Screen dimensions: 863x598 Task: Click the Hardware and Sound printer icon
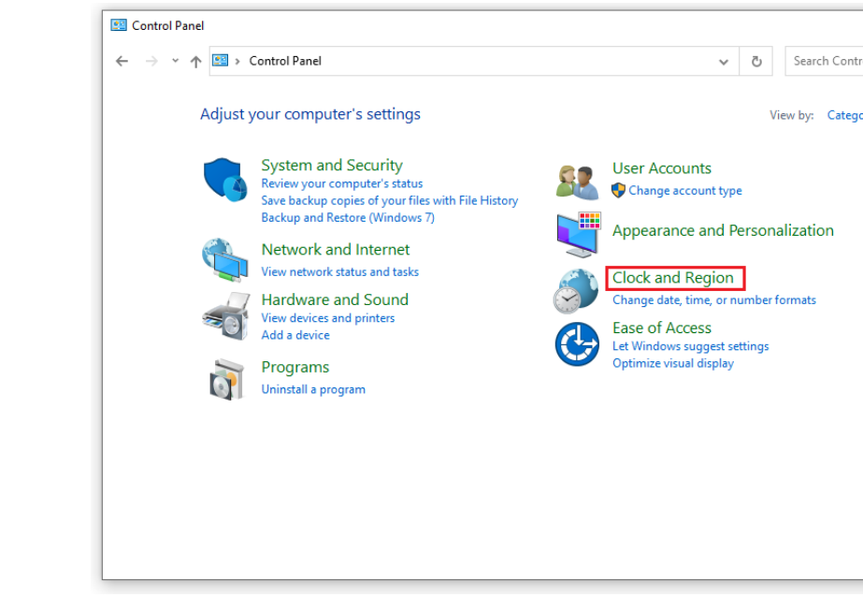(225, 315)
